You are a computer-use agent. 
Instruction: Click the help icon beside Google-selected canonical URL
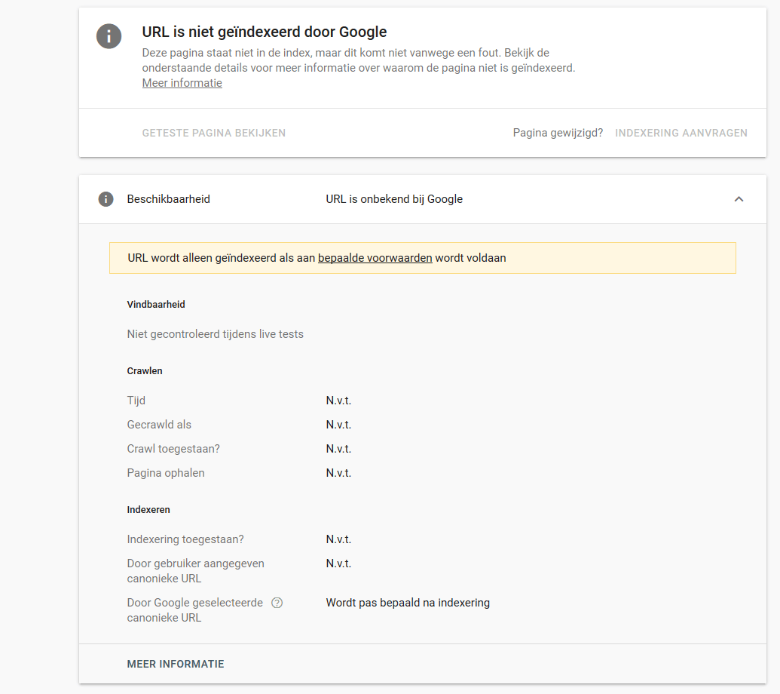point(277,603)
